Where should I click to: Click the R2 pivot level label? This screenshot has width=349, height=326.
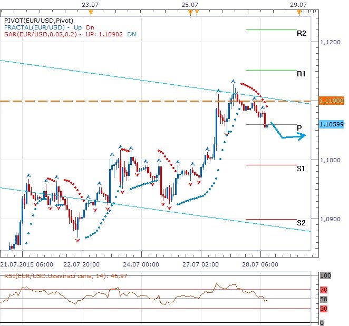pyautogui.click(x=302, y=33)
